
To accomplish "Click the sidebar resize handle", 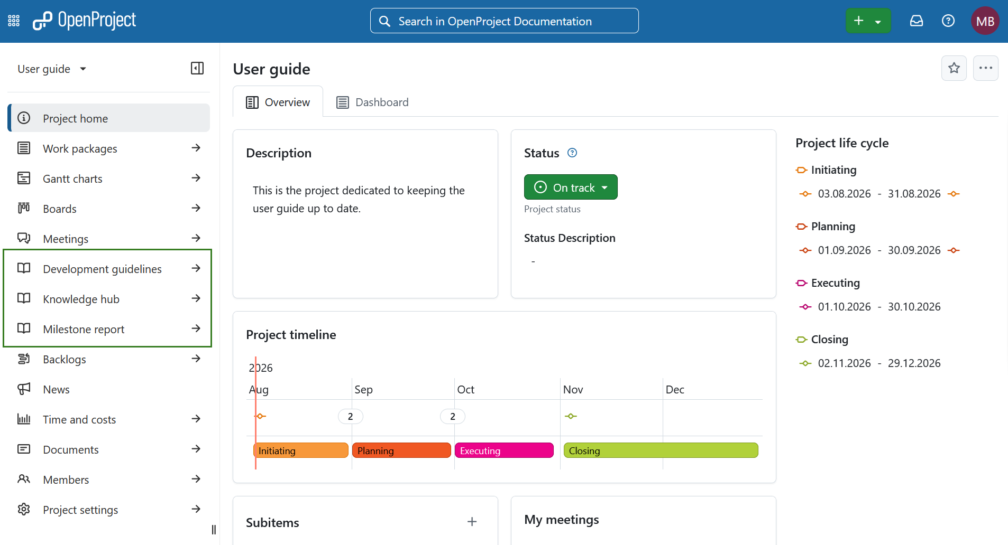I will [214, 530].
